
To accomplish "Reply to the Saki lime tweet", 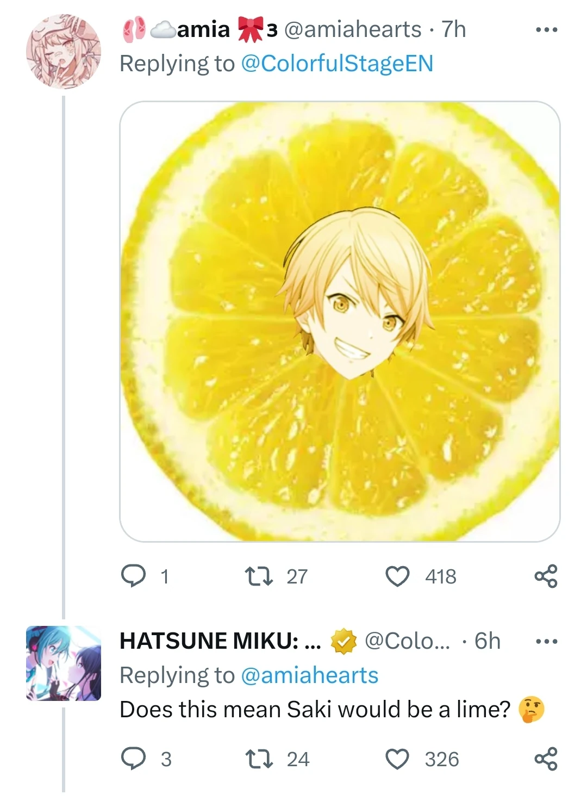I will [133, 759].
